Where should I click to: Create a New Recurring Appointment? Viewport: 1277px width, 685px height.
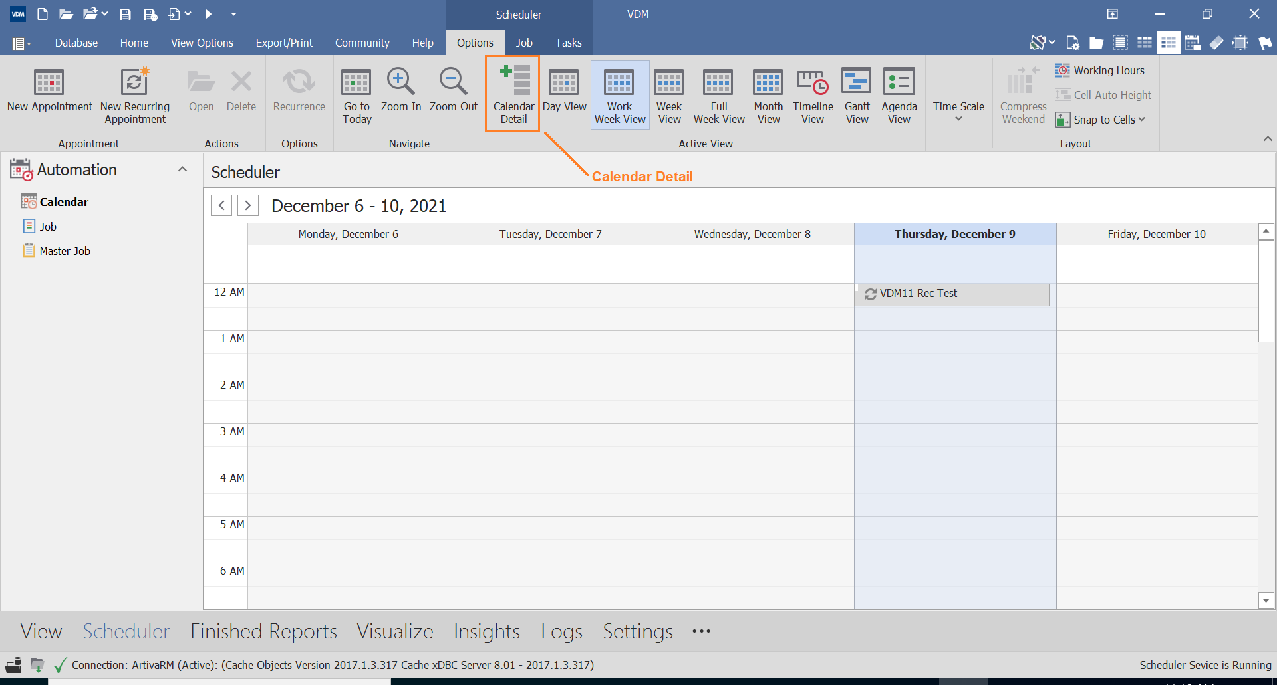[x=135, y=96]
